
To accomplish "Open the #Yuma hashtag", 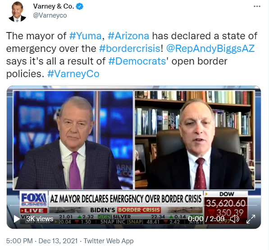I will (85, 36).
